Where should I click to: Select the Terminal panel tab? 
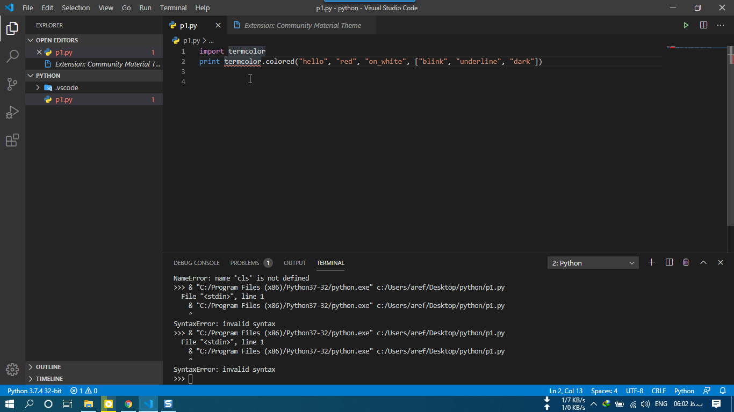330,263
